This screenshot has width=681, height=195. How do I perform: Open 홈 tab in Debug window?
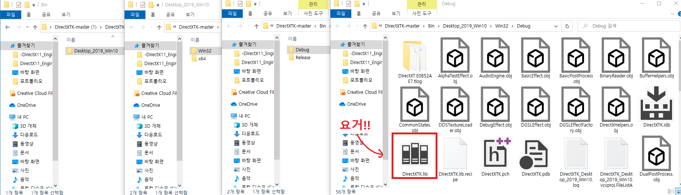[359, 13]
